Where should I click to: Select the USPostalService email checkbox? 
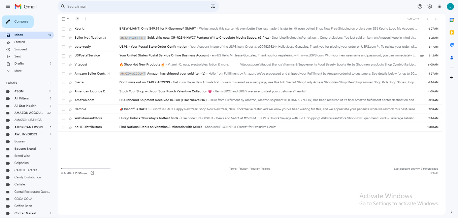tap(64, 55)
